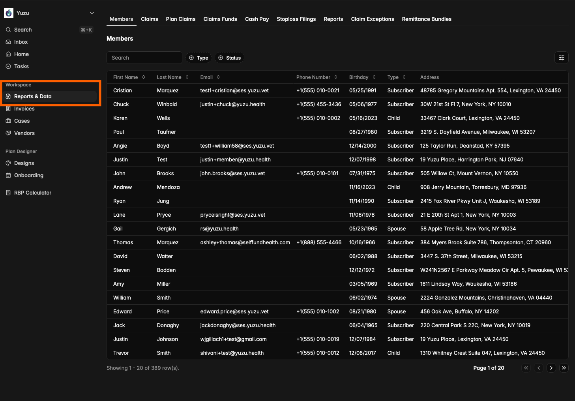This screenshot has height=401, width=575.
Task: Switch to the Claims Funds tab
Action: pos(220,19)
